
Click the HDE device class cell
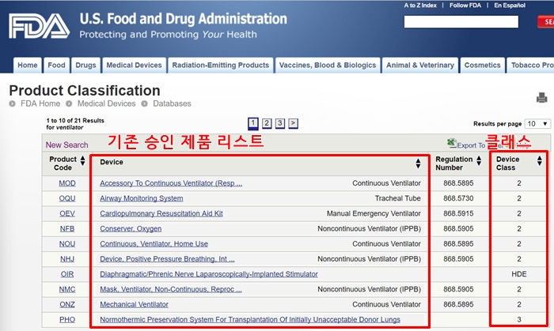(518, 274)
